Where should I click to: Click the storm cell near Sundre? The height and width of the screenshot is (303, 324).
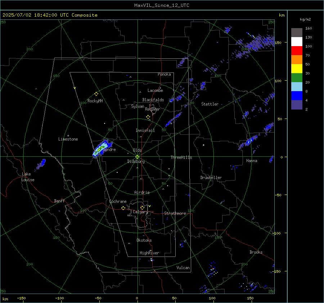tap(102, 149)
